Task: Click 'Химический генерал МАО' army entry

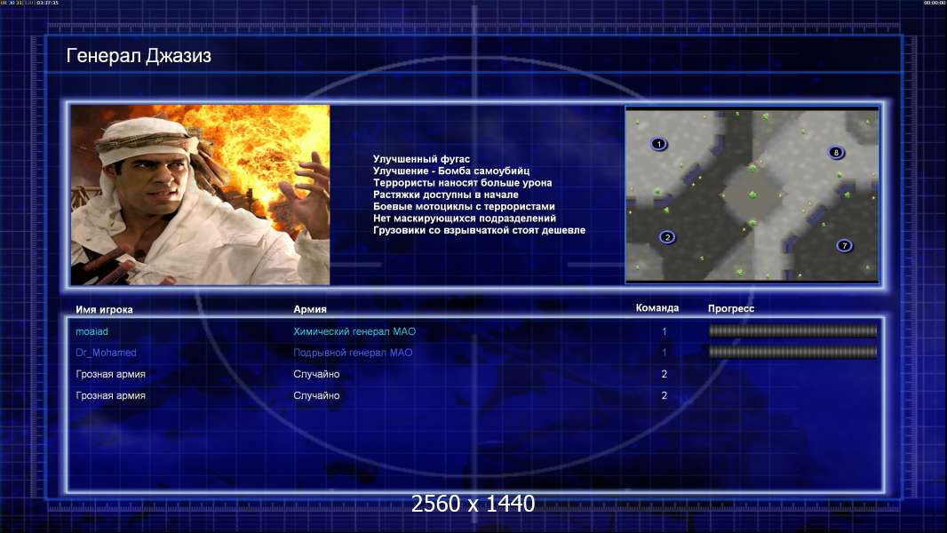Action: [354, 331]
